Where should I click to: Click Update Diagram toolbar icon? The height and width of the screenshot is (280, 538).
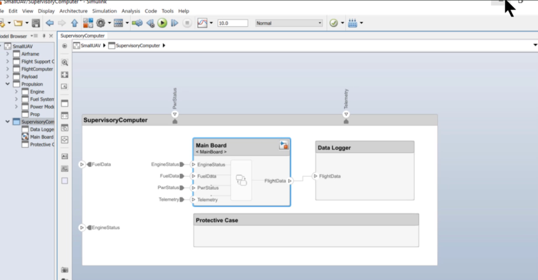pos(137,23)
